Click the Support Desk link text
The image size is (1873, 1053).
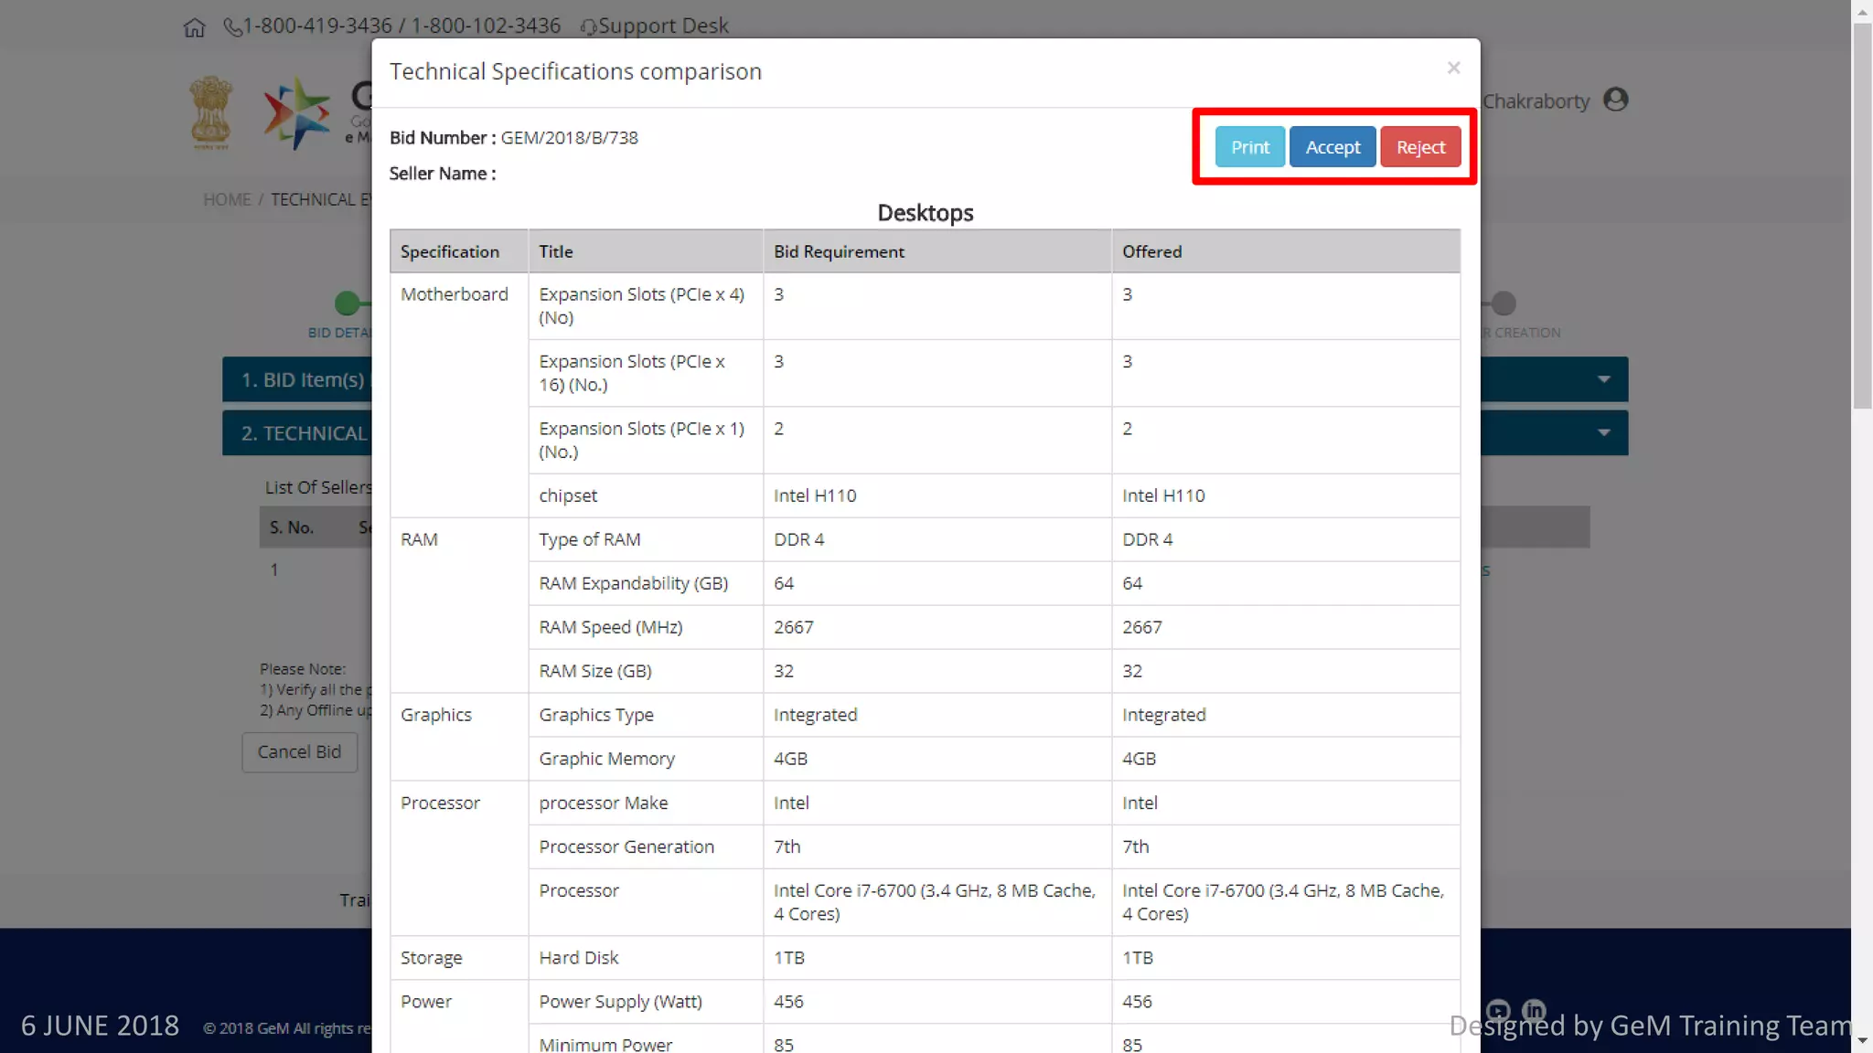pyautogui.click(x=663, y=26)
